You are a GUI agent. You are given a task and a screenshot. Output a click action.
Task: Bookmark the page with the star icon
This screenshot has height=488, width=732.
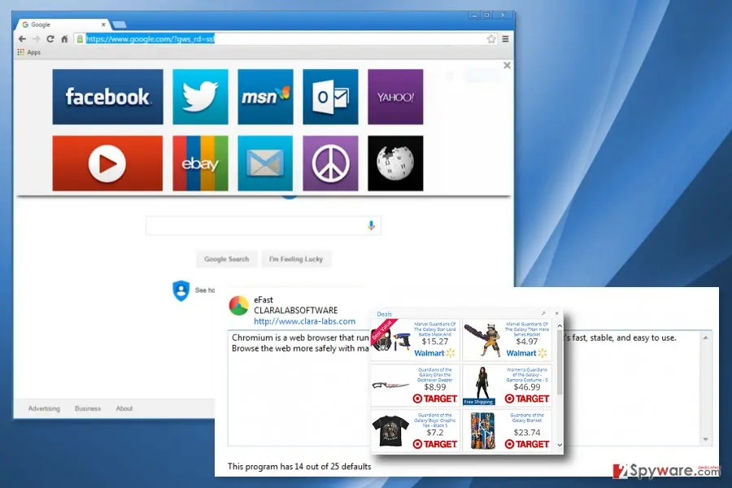click(x=491, y=39)
